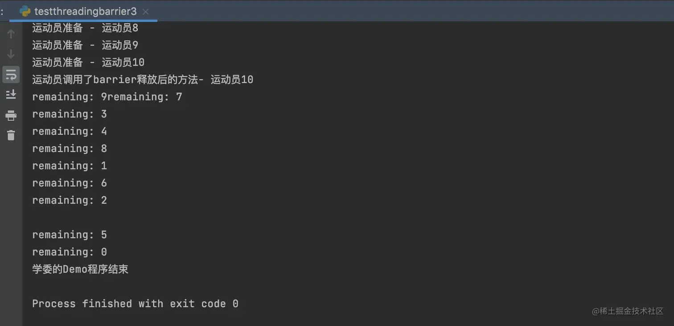Click the '运动员准备 - 运动员10' line
The width and height of the screenshot is (674, 326).
pyautogui.click(x=88, y=62)
